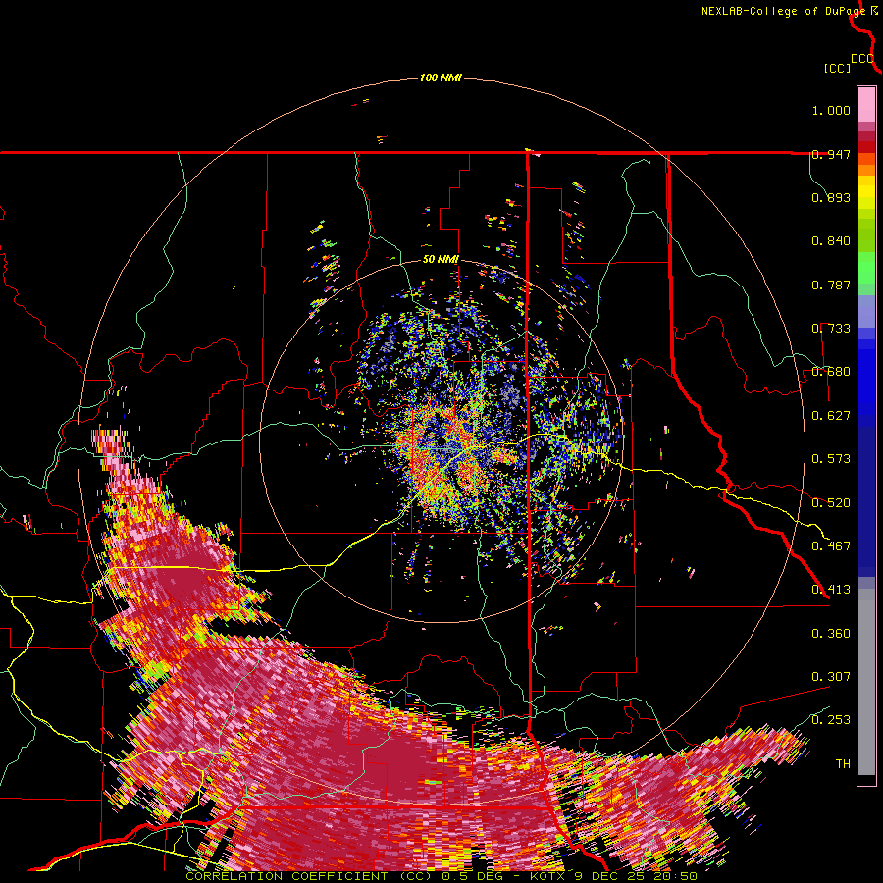Click the 0.360 legend value
This screenshot has height=883, width=883.
coord(831,634)
